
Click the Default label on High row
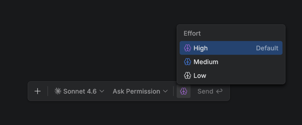(x=267, y=48)
